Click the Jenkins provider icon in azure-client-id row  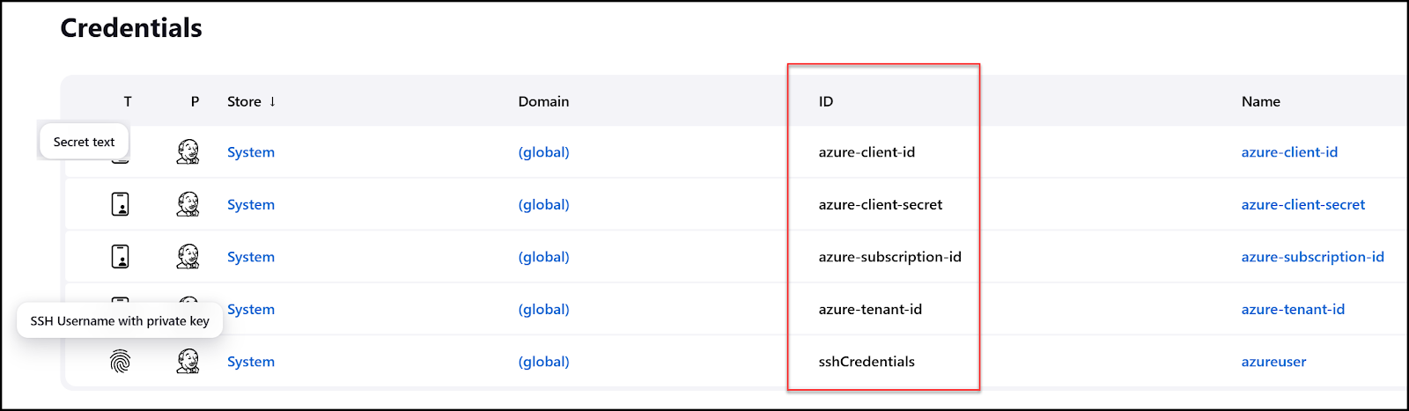click(188, 152)
